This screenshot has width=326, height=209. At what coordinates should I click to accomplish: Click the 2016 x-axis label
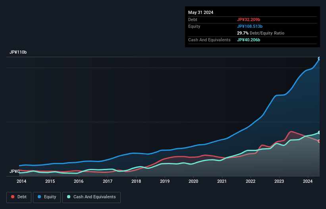(79, 181)
